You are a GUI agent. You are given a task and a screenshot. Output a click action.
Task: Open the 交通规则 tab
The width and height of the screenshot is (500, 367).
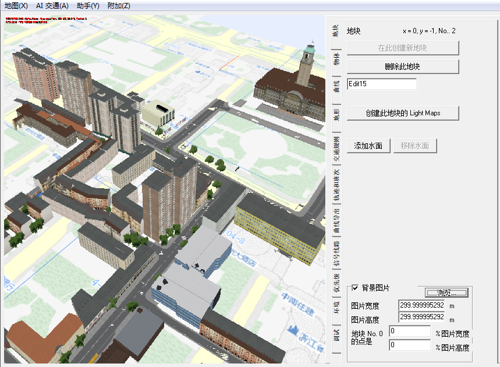(x=336, y=150)
